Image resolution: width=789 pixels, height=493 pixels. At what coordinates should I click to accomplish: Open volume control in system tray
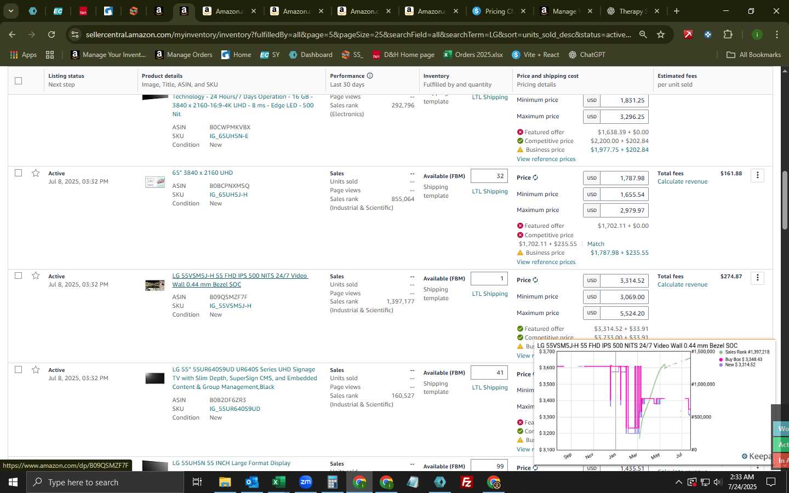(718, 482)
